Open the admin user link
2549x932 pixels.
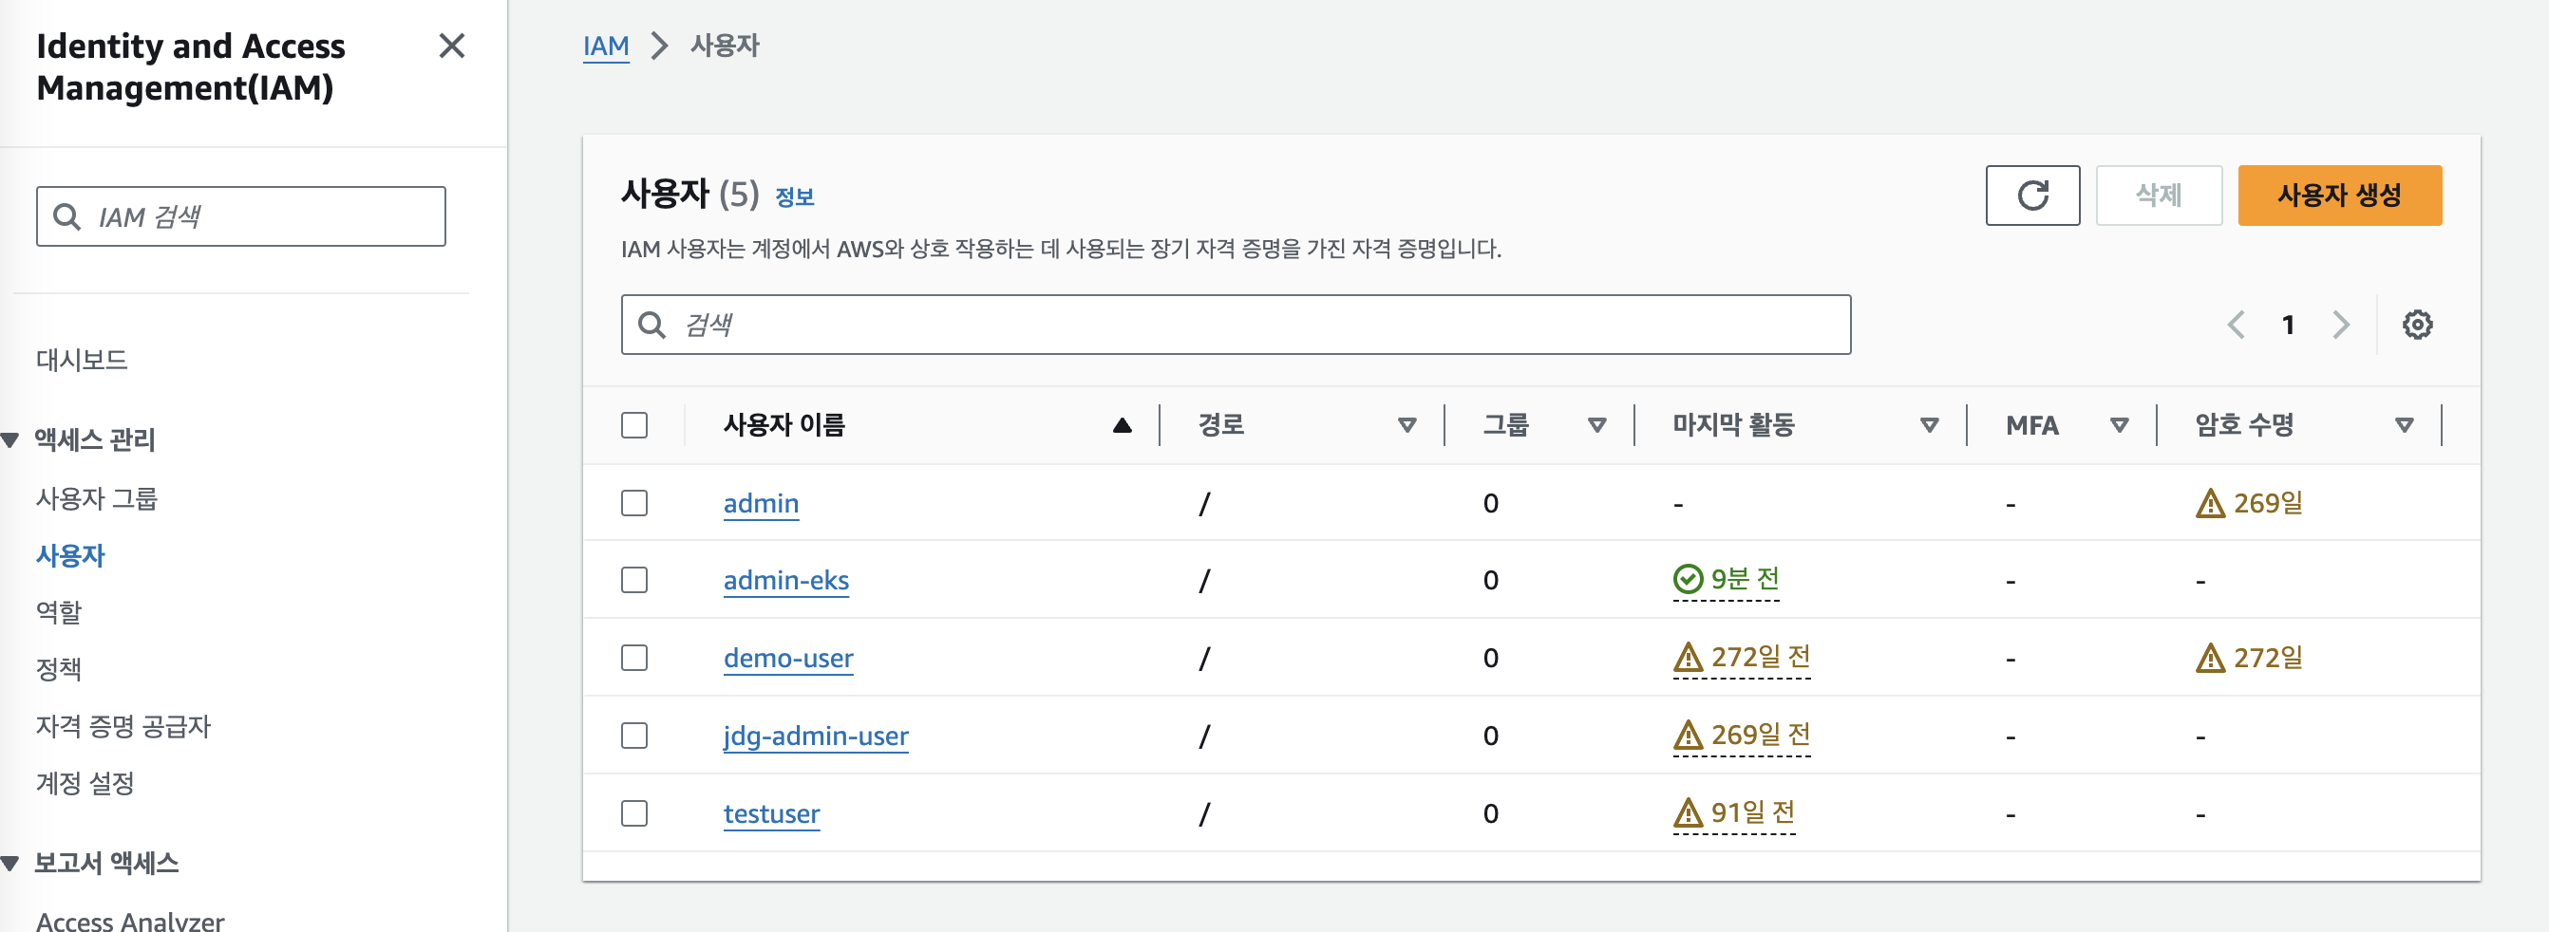click(x=761, y=504)
